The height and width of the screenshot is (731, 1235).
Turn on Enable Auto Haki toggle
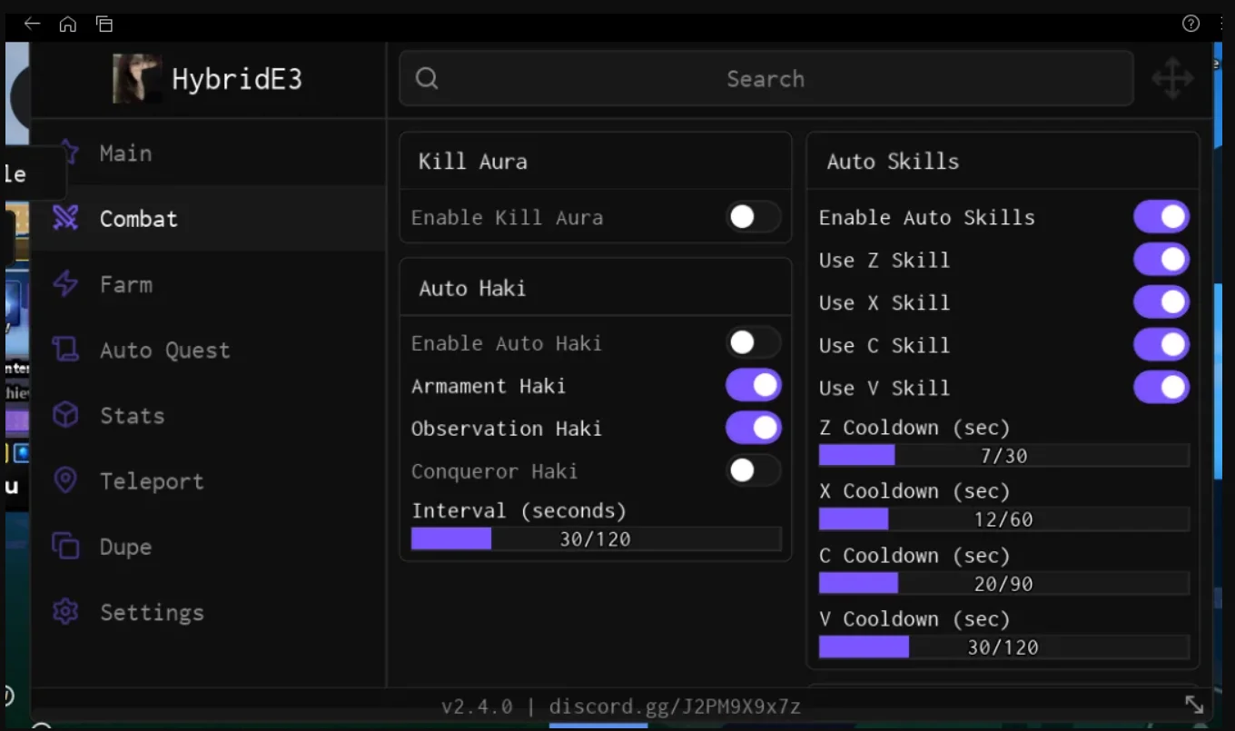[753, 343]
